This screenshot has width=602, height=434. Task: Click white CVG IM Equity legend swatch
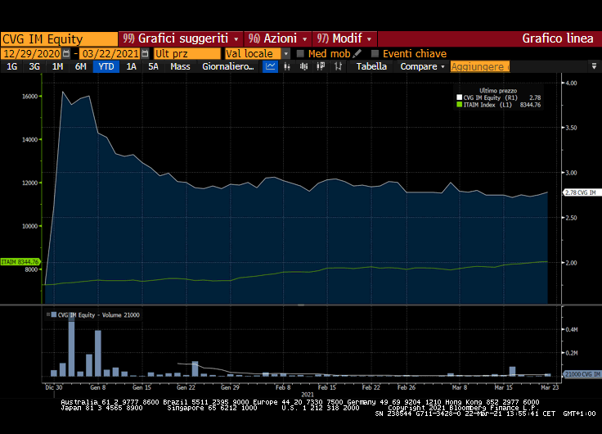click(x=459, y=97)
